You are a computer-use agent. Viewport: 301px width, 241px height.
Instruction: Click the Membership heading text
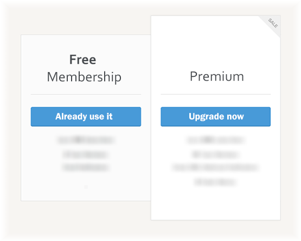pos(84,77)
